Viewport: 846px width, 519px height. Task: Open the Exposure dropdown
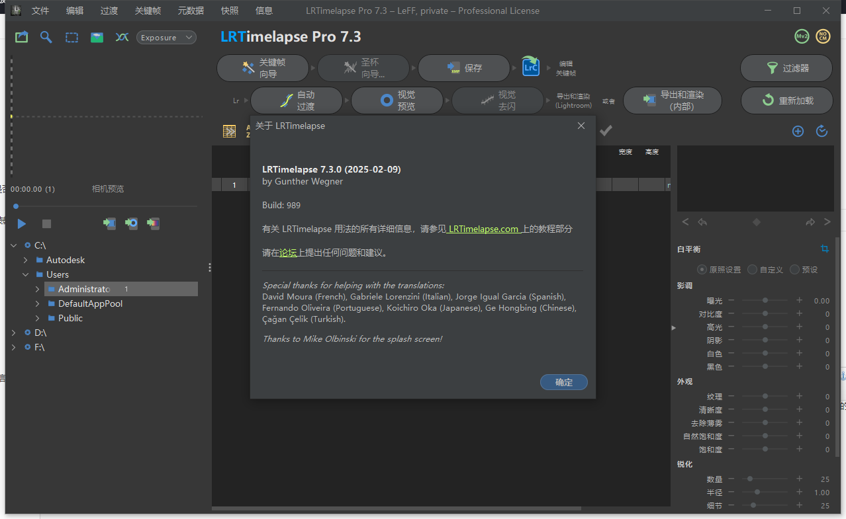(167, 38)
